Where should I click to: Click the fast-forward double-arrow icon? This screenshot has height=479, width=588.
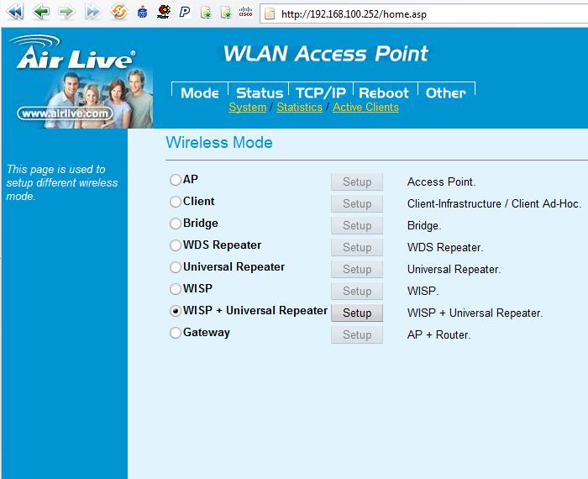click(x=92, y=12)
